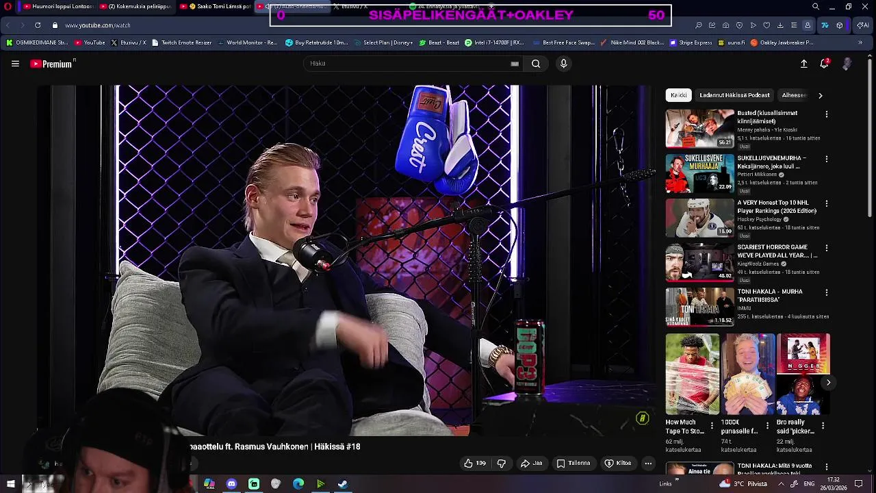The image size is (876, 493).
Task: Open the YouTube notifications bell
Action: tap(825, 64)
